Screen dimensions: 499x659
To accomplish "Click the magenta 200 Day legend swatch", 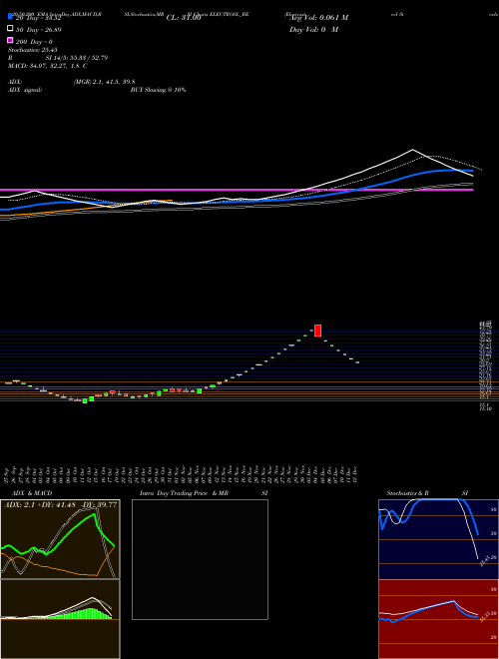I will [x=11, y=40].
